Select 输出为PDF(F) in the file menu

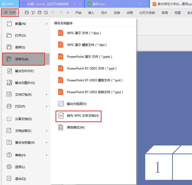[x=26, y=71]
